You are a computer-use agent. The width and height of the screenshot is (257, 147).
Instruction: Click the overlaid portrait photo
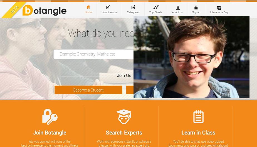pos(191,57)
